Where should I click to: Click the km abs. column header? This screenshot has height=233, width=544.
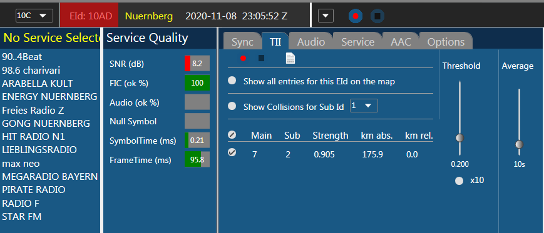click(x=377, y=136)
